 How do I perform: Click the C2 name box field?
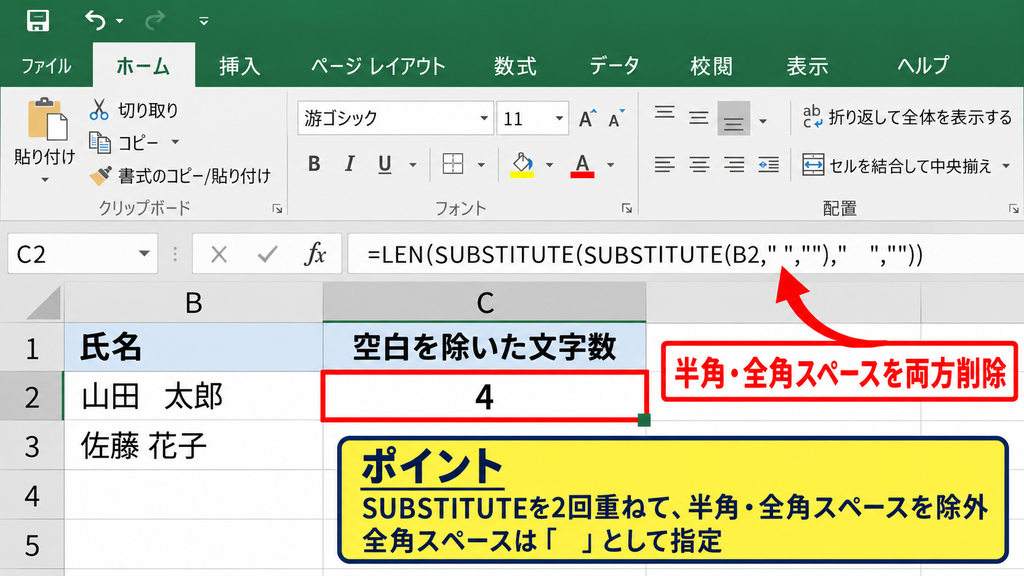tap(83, 253)
